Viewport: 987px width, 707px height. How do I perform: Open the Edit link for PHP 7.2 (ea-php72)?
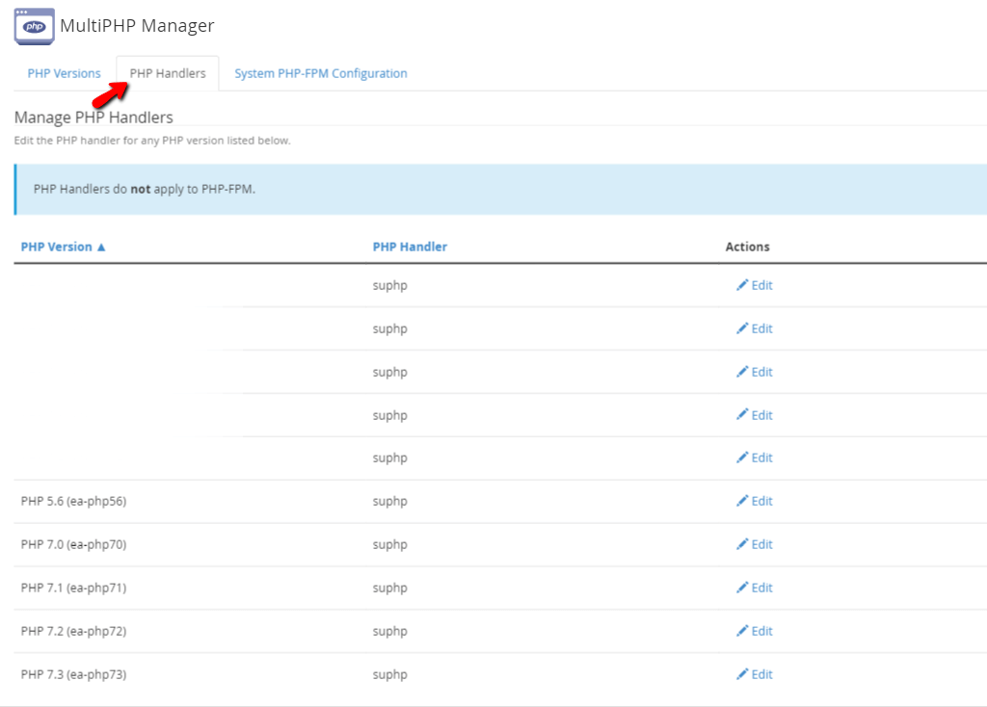point(755,631)
